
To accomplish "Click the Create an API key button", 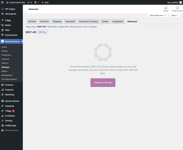I will point(103,82).
